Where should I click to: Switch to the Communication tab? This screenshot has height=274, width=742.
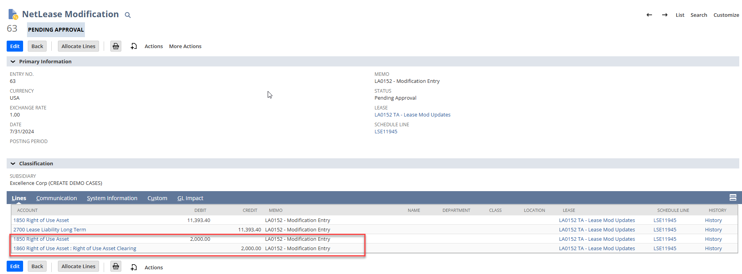(x=56, y=198)
